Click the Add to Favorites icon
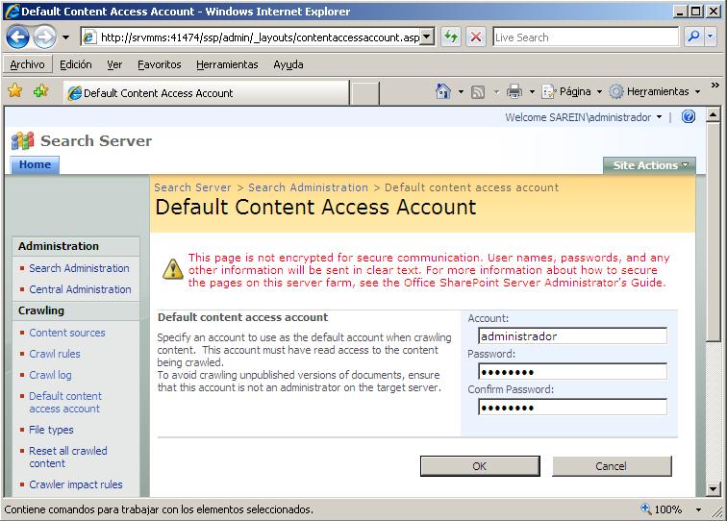This screenshot has width=727, height=521. 40,92
